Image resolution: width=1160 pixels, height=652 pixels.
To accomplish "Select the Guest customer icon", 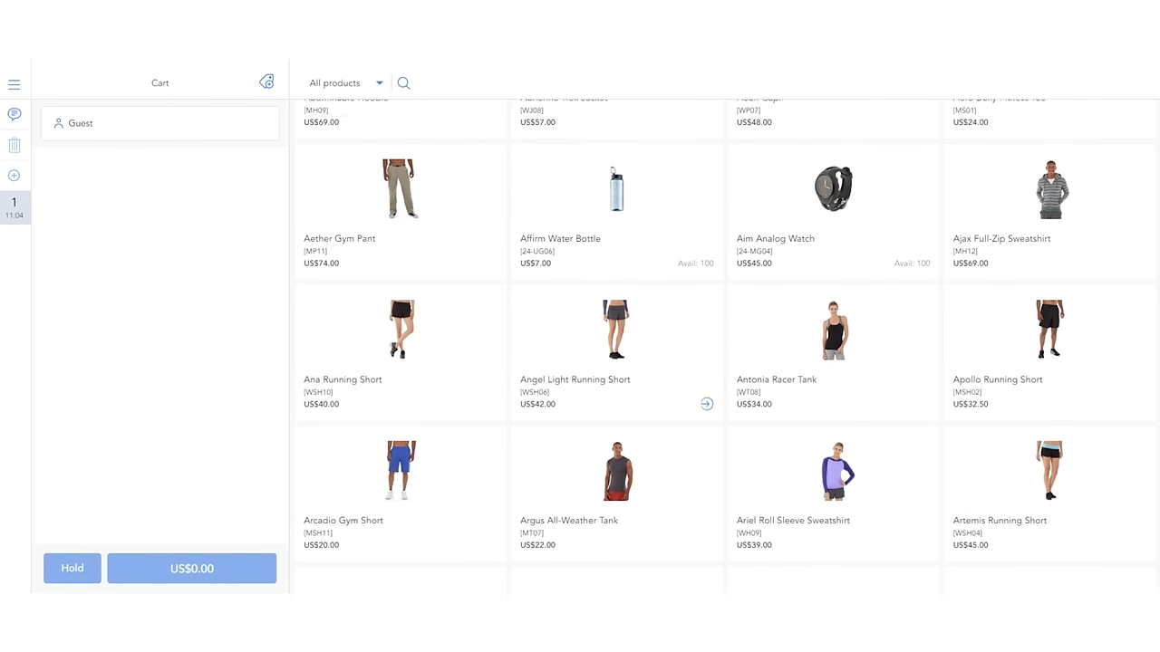I will pyautogui.click(x=59, y=123).
